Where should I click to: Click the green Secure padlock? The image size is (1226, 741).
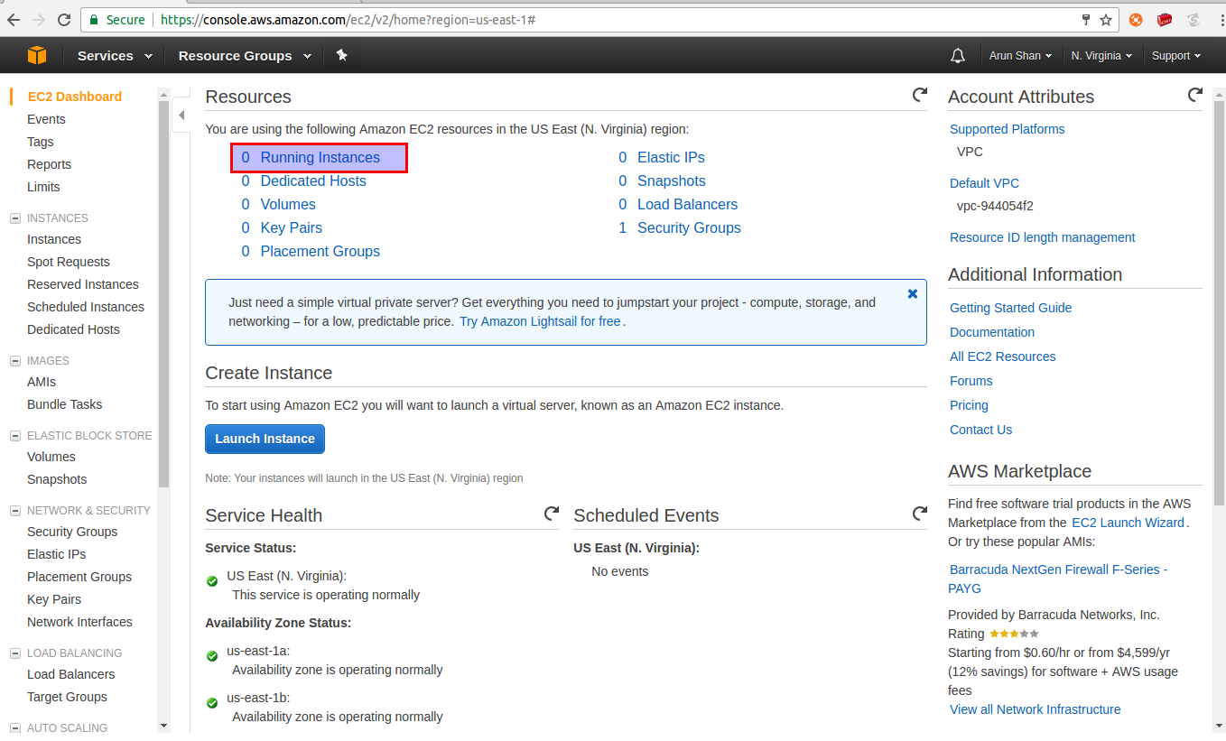click(x=94, y=19)
